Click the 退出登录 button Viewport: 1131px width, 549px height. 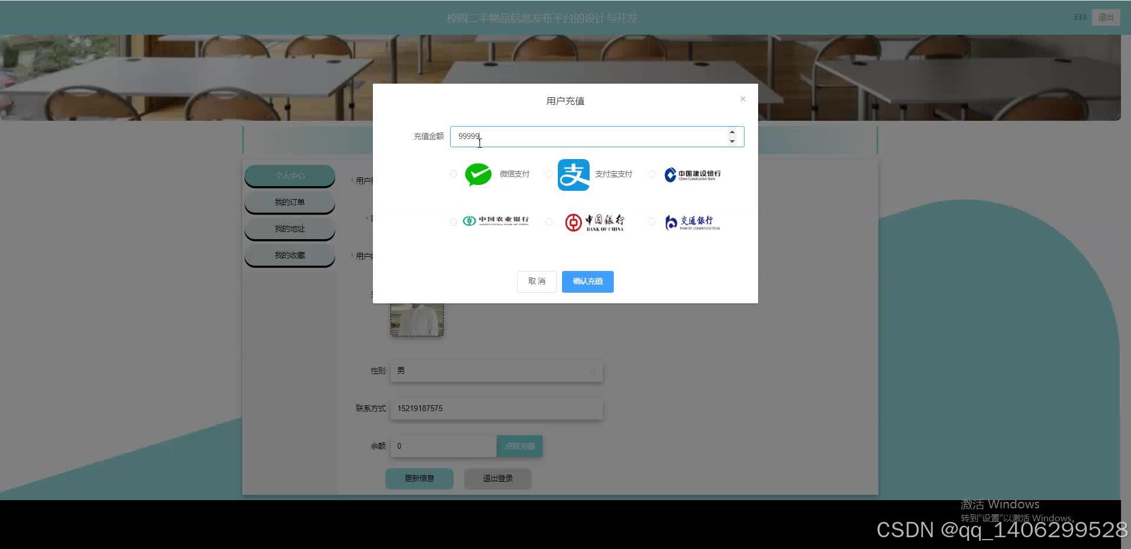[x=498, y=479]
